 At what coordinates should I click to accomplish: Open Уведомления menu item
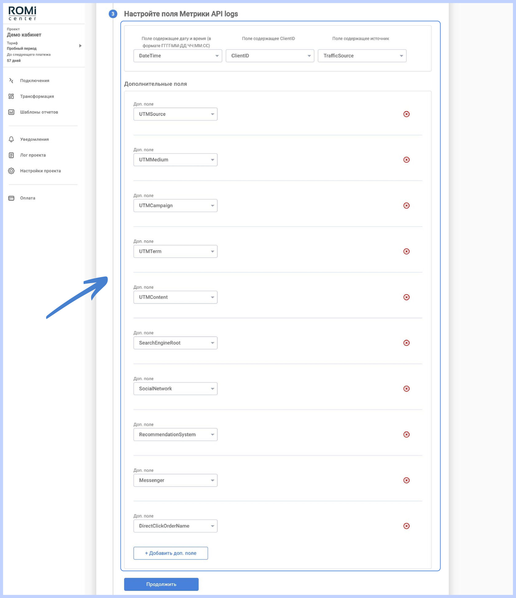tap(34, 139)
